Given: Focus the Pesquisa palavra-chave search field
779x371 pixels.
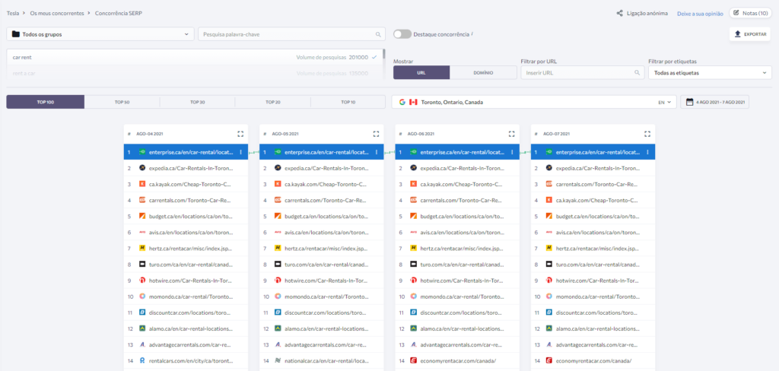Looking at the screenshot, I should 291,34.
